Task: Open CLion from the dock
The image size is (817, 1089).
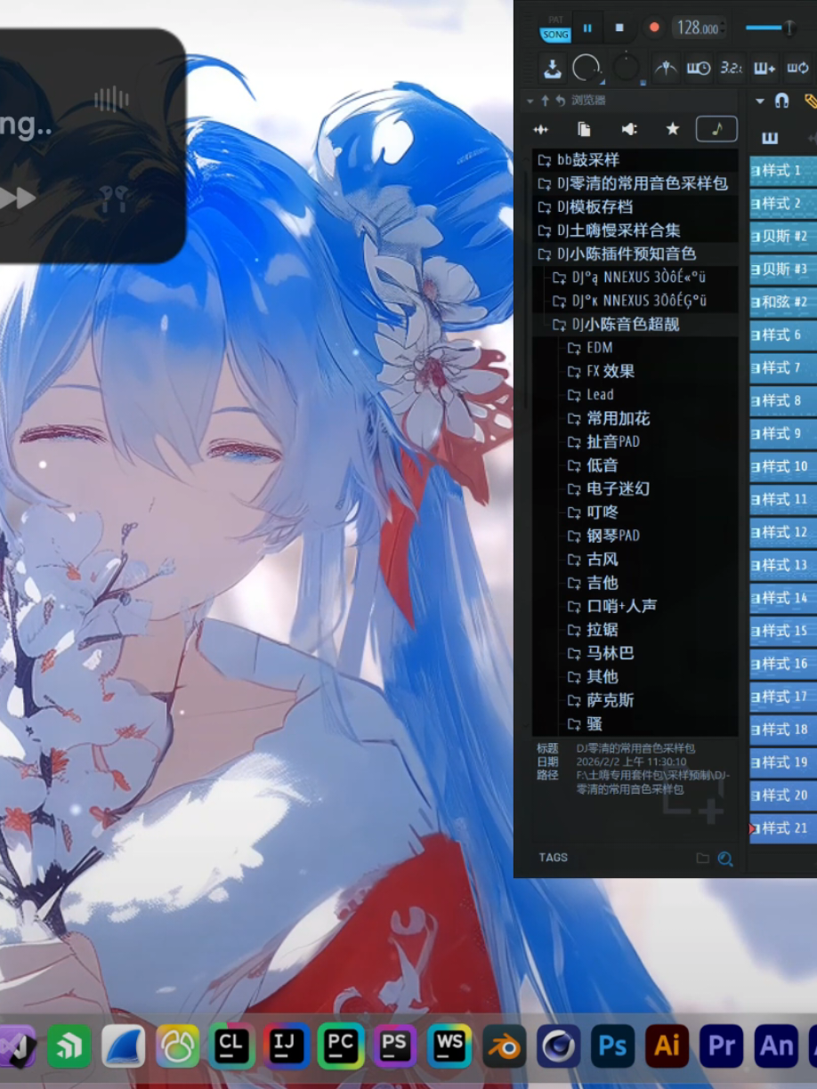Action: [232, 1045]
